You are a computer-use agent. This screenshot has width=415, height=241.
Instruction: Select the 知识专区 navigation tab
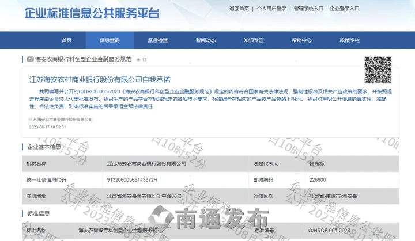253,40
